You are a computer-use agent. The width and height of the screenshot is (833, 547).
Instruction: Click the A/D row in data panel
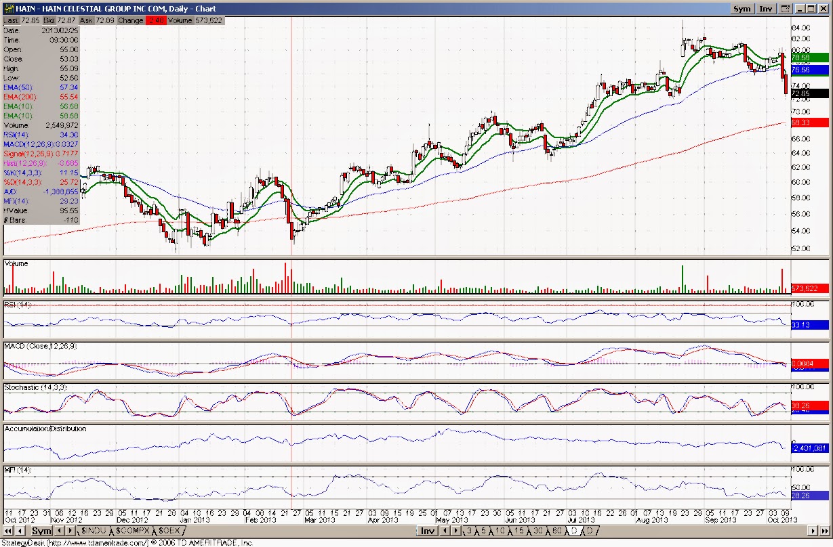(x=41, y=192)
